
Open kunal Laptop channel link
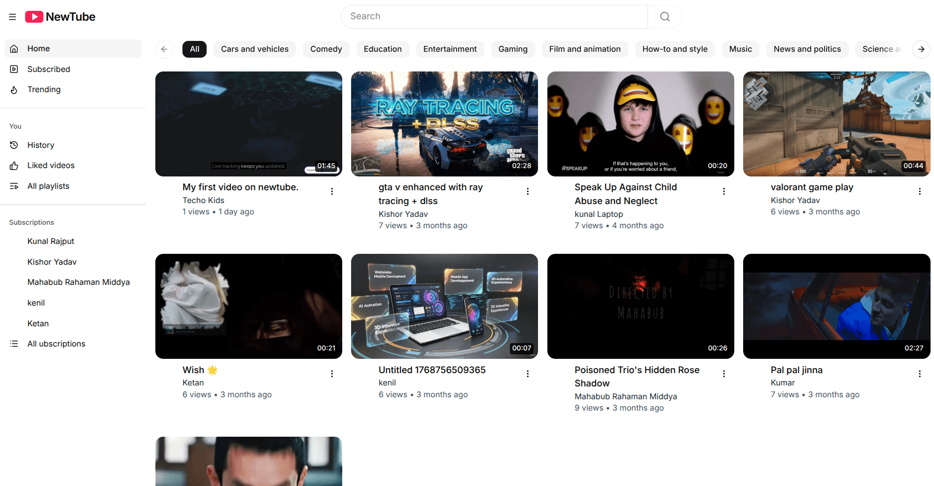(x=599, y=214)
